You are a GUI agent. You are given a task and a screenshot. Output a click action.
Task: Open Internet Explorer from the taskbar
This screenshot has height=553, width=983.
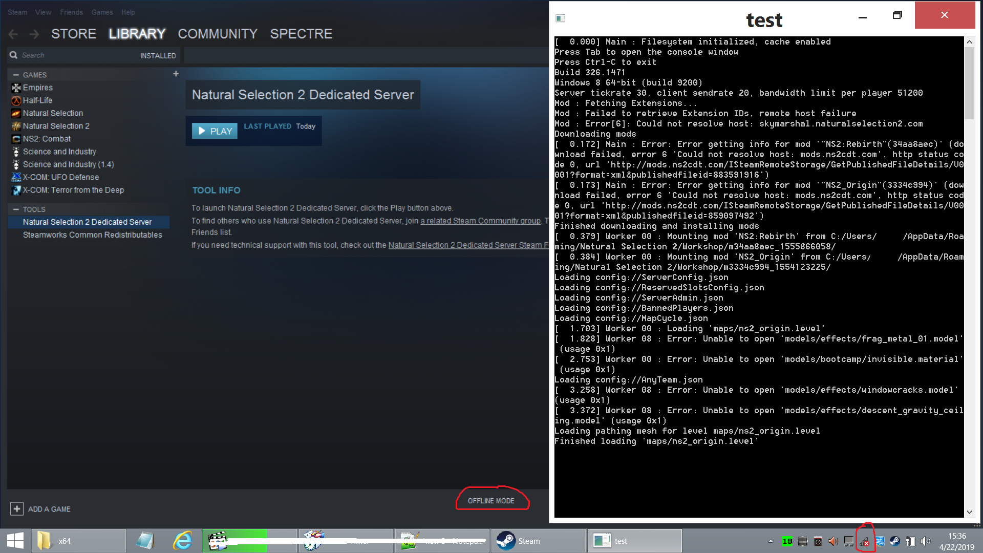click(x=182, y=541)
